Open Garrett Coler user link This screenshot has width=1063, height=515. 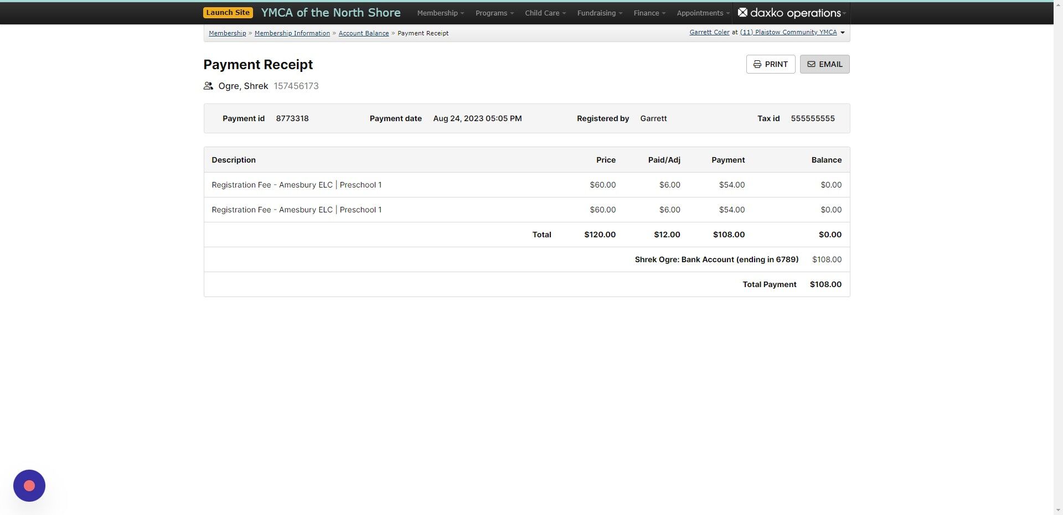tap(709, 32)
